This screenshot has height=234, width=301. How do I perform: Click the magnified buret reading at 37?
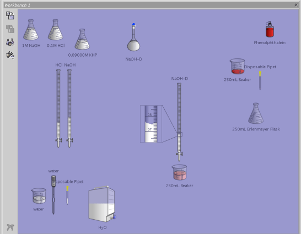(150, 129)
